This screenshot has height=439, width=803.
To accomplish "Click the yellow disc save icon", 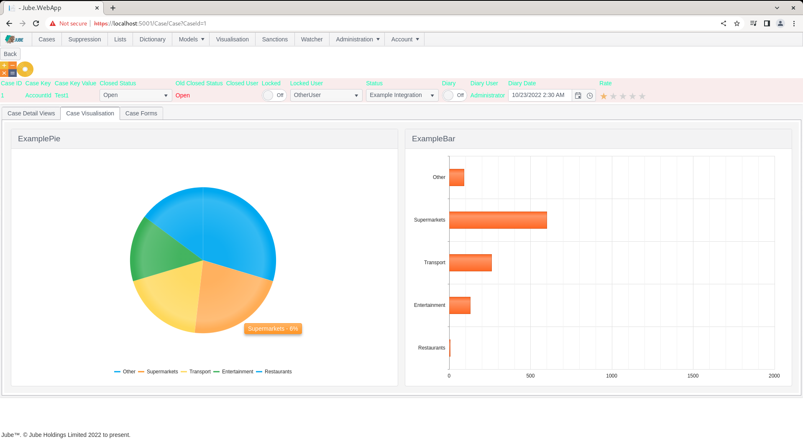I will [x=25, y=69].
